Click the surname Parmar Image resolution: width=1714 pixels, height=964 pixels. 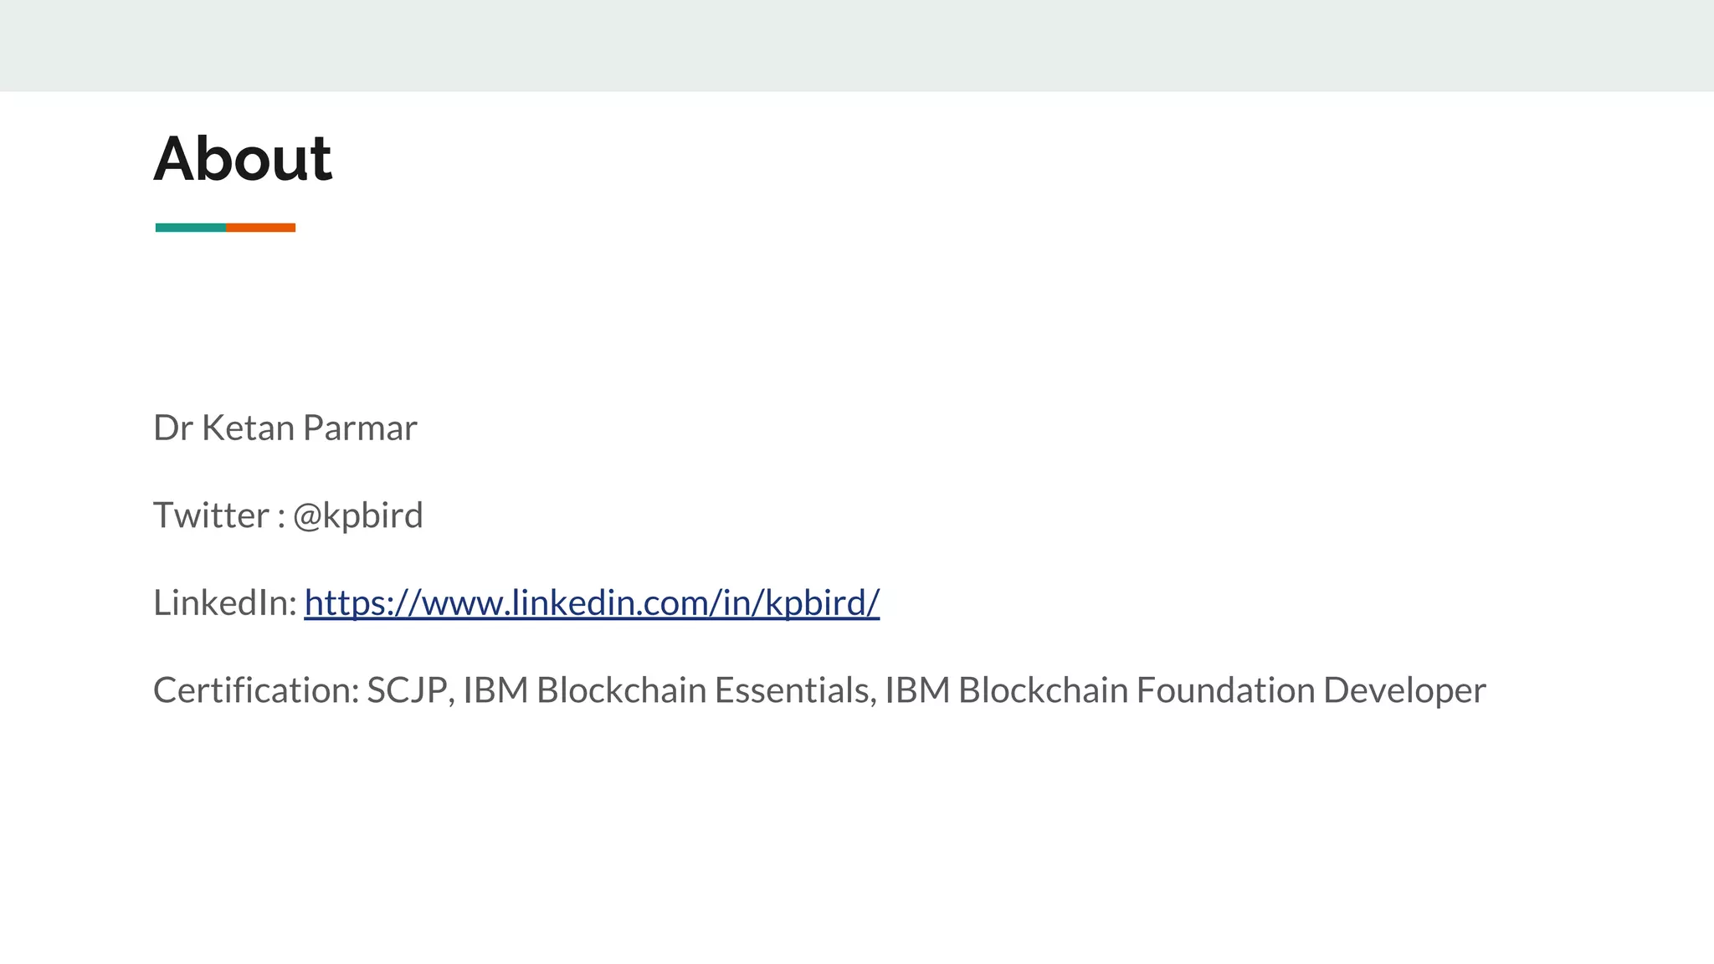tap(360, 428)
